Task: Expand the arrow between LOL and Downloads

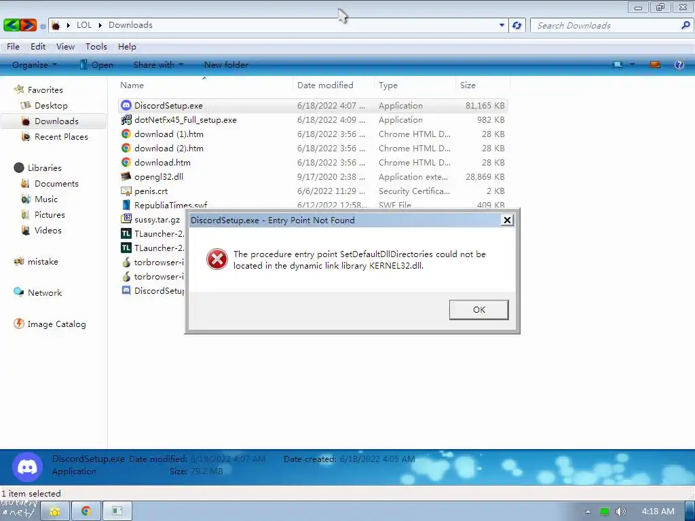Action: point(100,25)
